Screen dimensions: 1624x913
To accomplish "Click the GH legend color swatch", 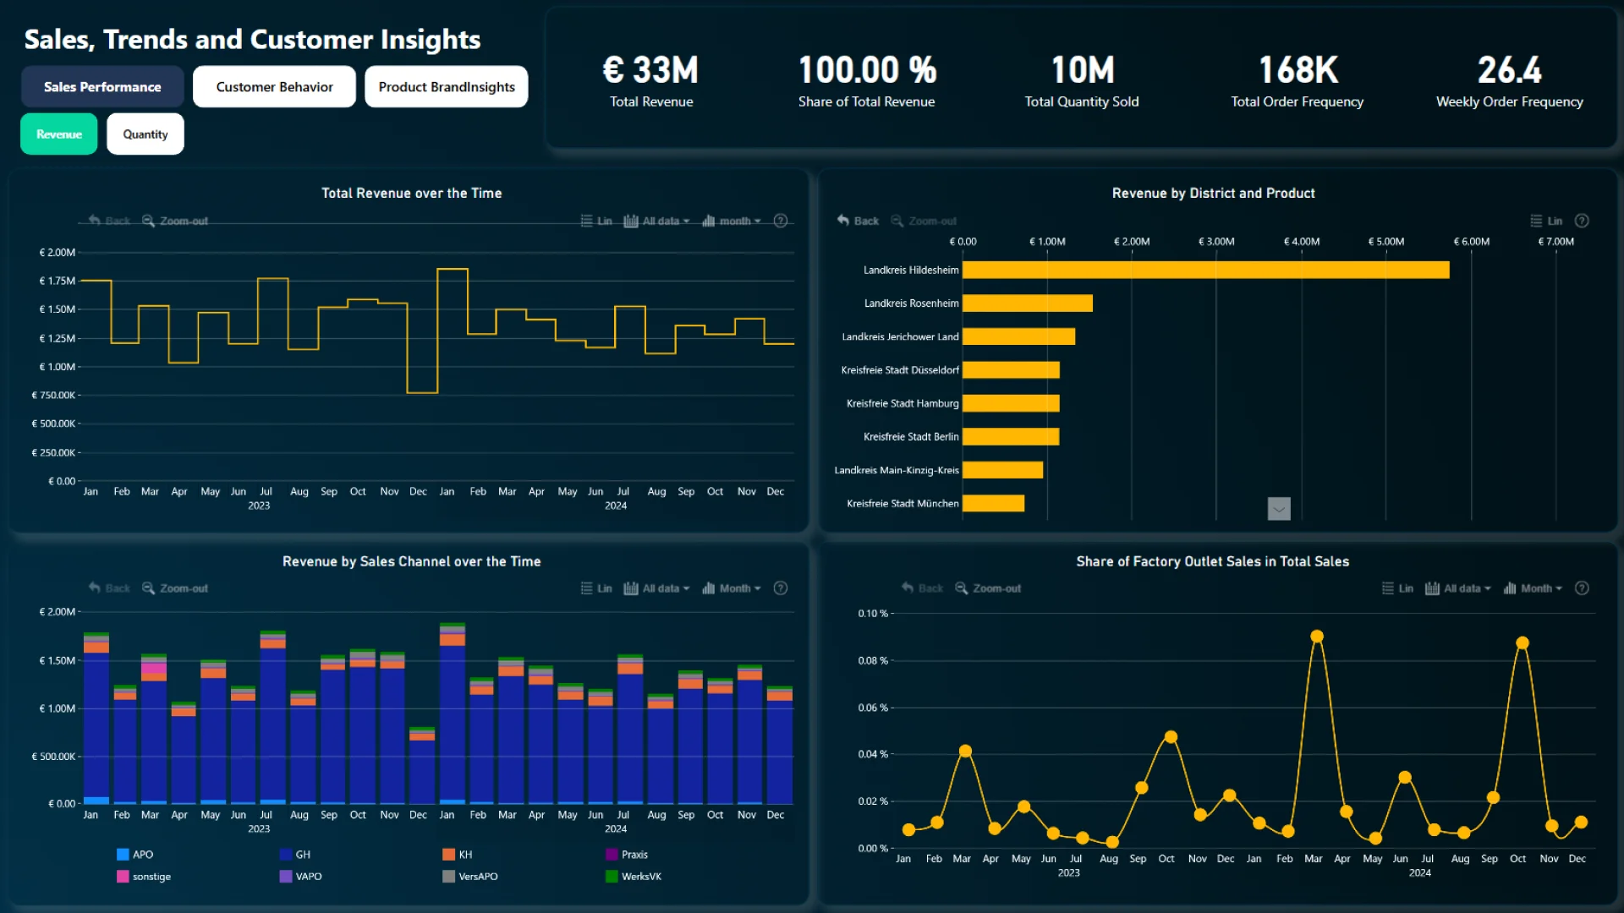I will click(x=286, y=855).
